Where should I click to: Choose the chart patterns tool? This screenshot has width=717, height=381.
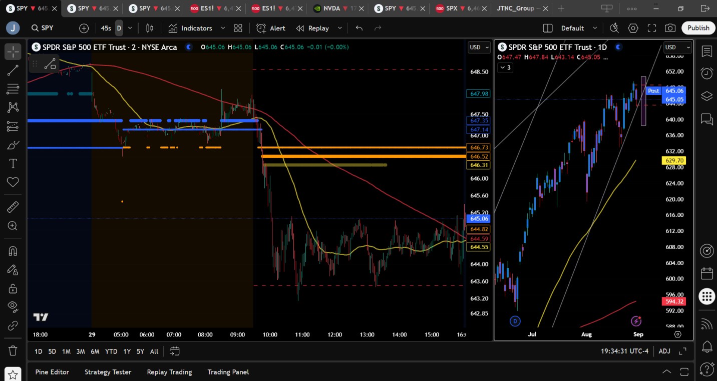[13, 107]
